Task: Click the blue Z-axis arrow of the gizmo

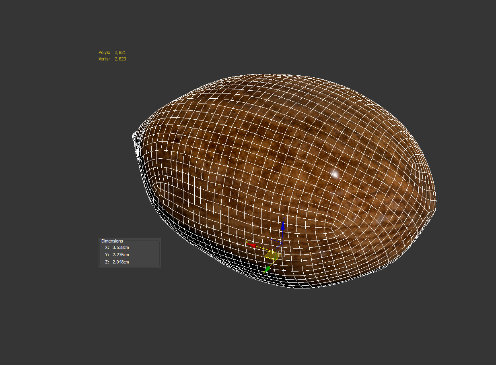Action: click(283, 226)
